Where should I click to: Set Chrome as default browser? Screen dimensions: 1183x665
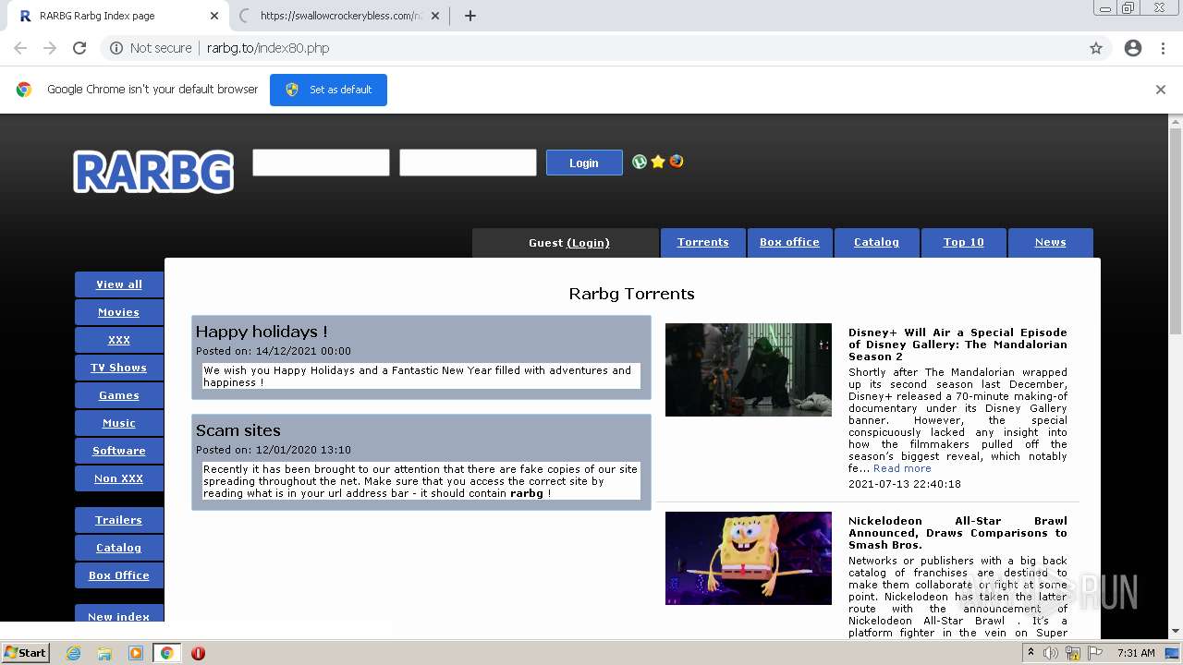(x=328, y=90)
